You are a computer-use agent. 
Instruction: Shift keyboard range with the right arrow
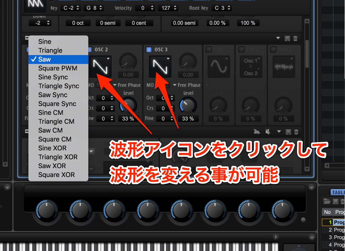(x=275, y=237)
